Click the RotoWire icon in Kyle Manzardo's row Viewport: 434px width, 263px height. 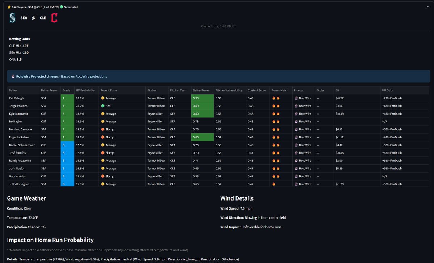click(x=296, y=114)
